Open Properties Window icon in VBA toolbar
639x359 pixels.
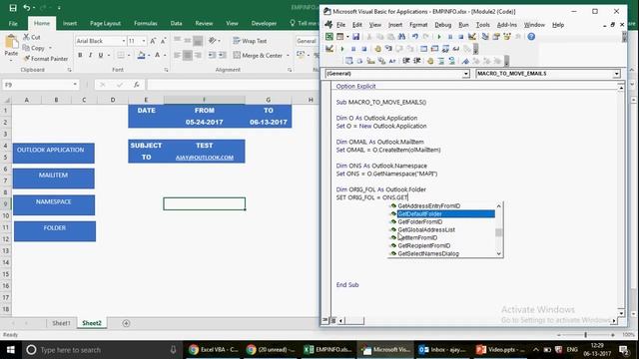tap(496, 37)
